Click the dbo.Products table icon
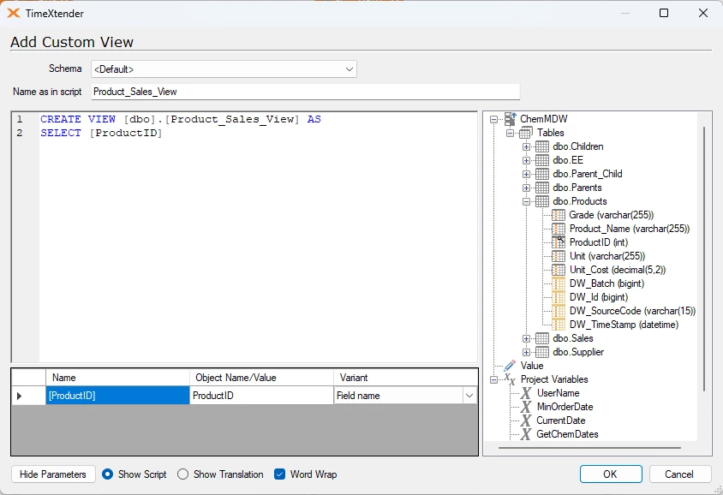723x495 pixels. (541, 201)
